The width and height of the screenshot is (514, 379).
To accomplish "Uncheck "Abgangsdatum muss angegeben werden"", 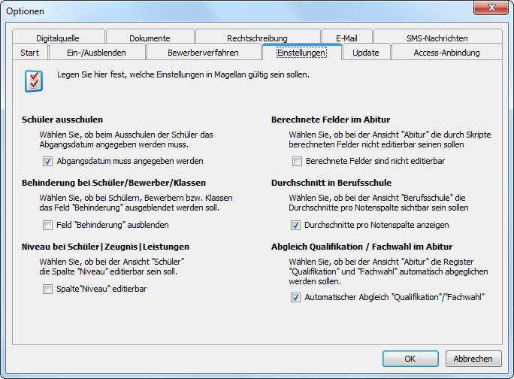I will (x=47, y=161).
